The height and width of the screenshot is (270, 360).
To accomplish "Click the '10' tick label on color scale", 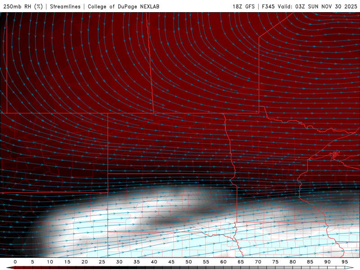I will pyautogui.click(x=50, y=262).
